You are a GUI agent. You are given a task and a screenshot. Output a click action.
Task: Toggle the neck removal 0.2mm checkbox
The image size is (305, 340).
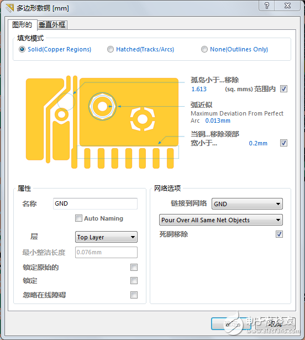click(283, 143)
